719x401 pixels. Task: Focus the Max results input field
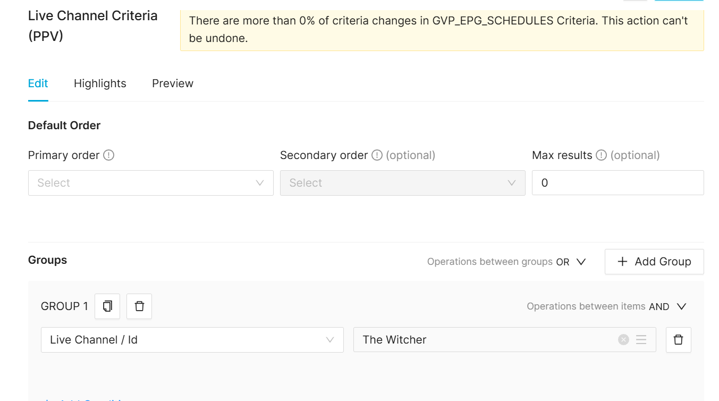(618, 183)
